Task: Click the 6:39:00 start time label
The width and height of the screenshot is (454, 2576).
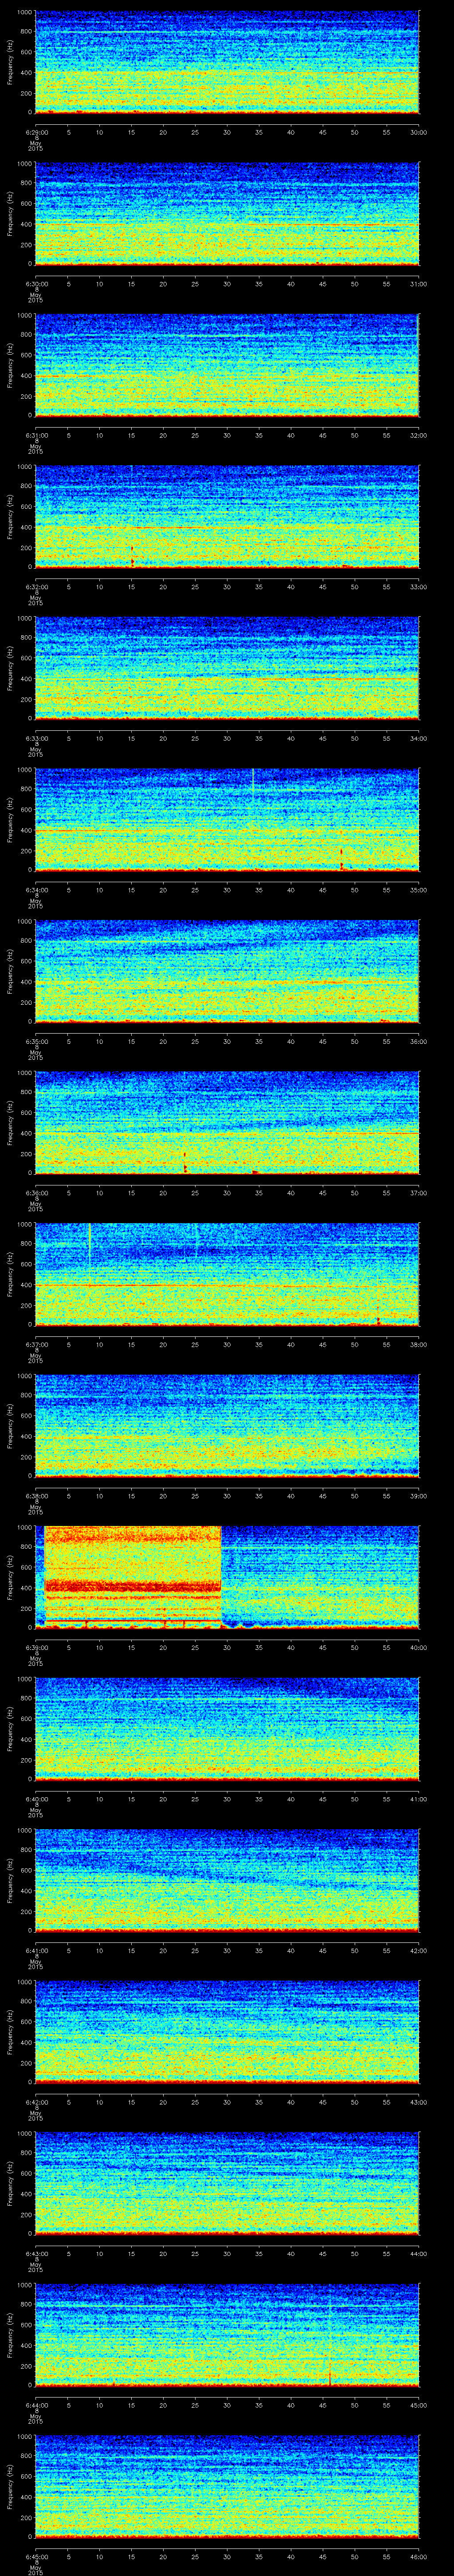Action: [x=36, y=1647]
